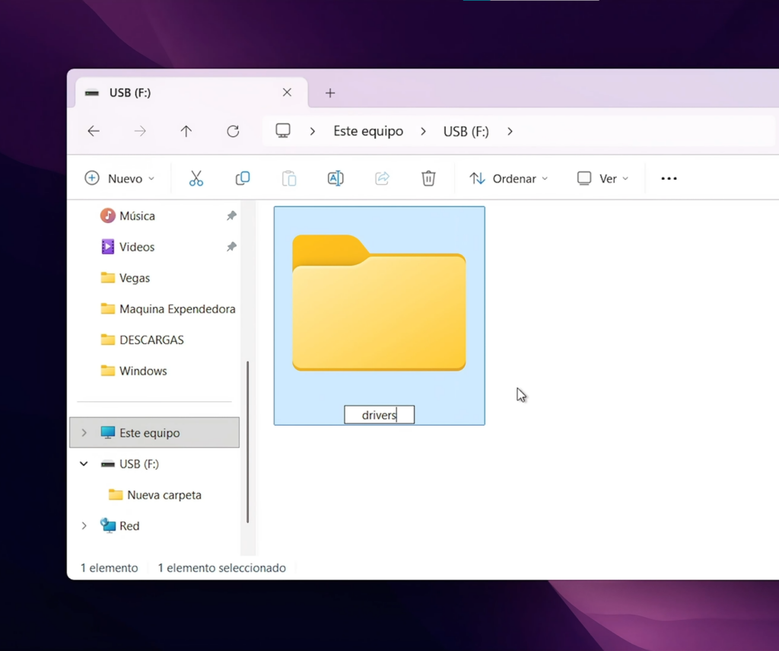The width and height of the screenshot is (779, 651).
Task: Click the Delete trash can icon
Action: 428,178
